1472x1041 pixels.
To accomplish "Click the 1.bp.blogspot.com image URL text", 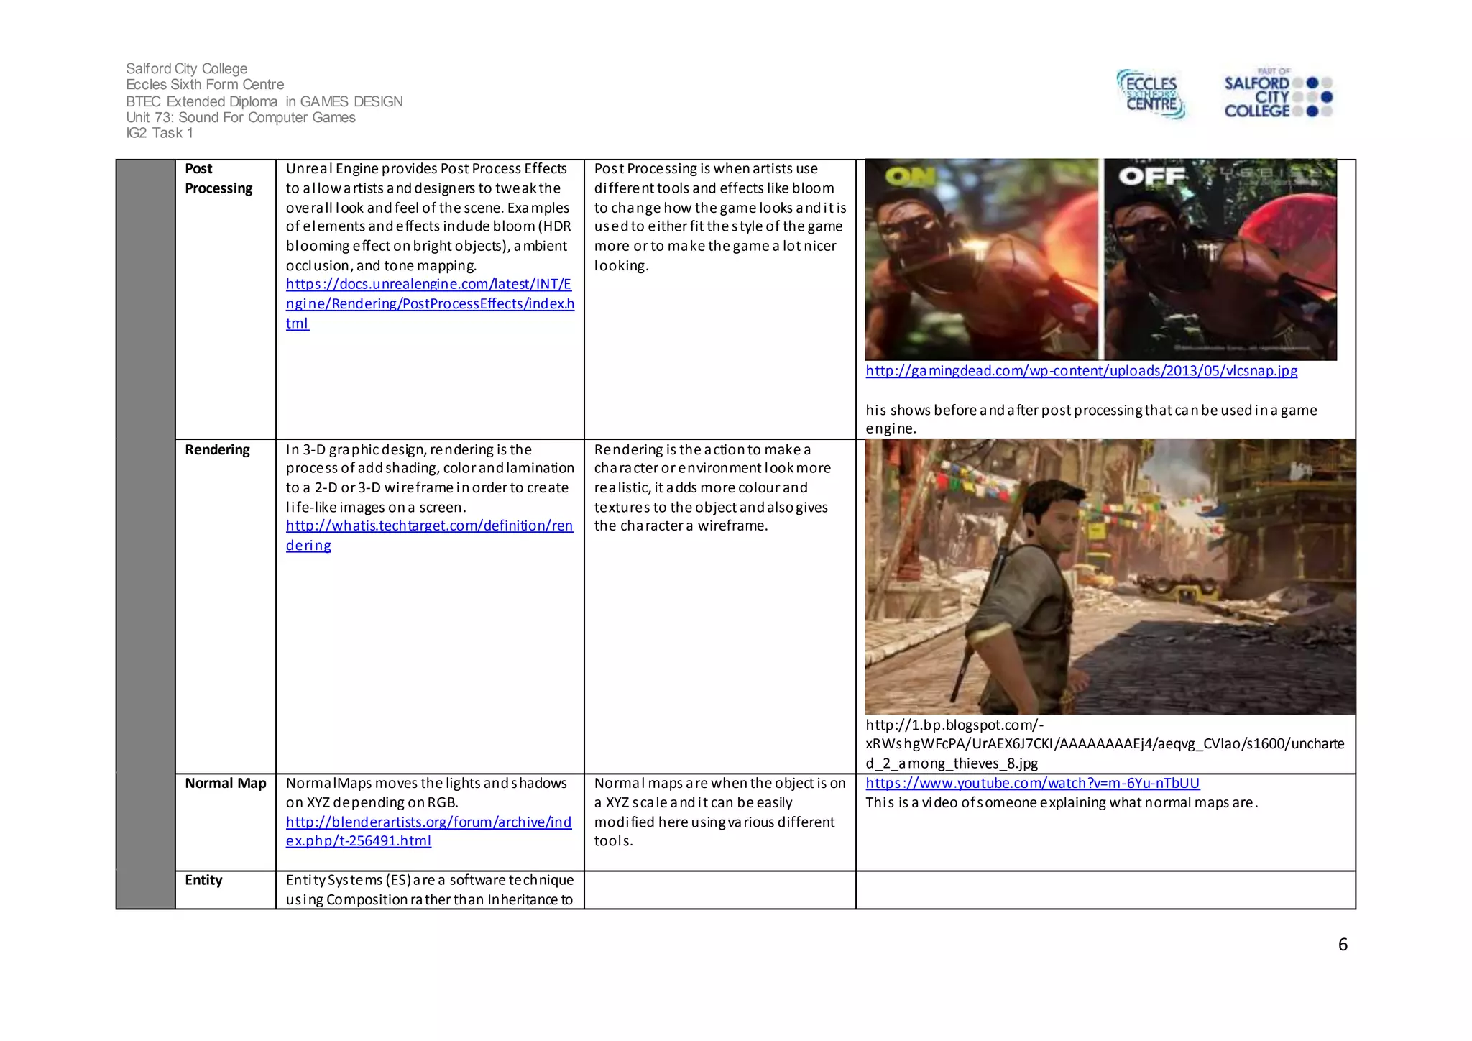I will [1104, 744].
